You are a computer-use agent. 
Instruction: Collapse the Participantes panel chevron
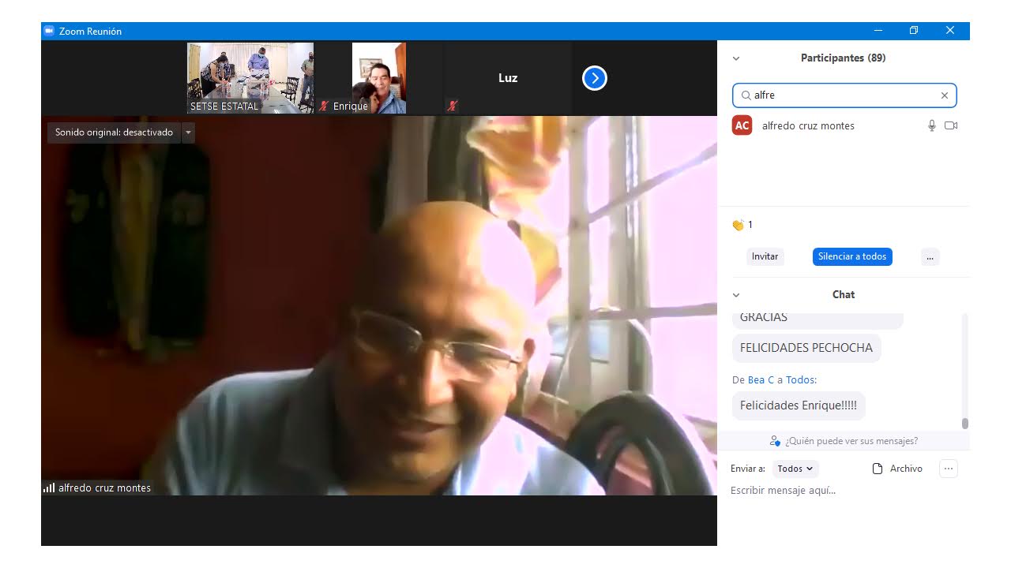(736, 58)
